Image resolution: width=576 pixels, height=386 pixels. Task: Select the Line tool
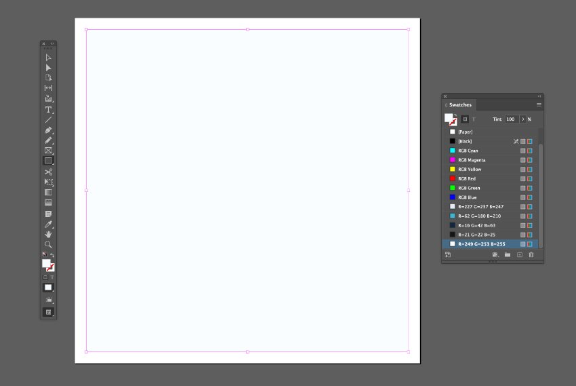pyautogui.click(x=48, y=120)
